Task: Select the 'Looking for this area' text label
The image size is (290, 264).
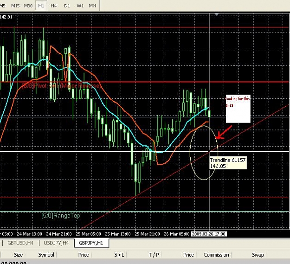Action: [238, 102]
